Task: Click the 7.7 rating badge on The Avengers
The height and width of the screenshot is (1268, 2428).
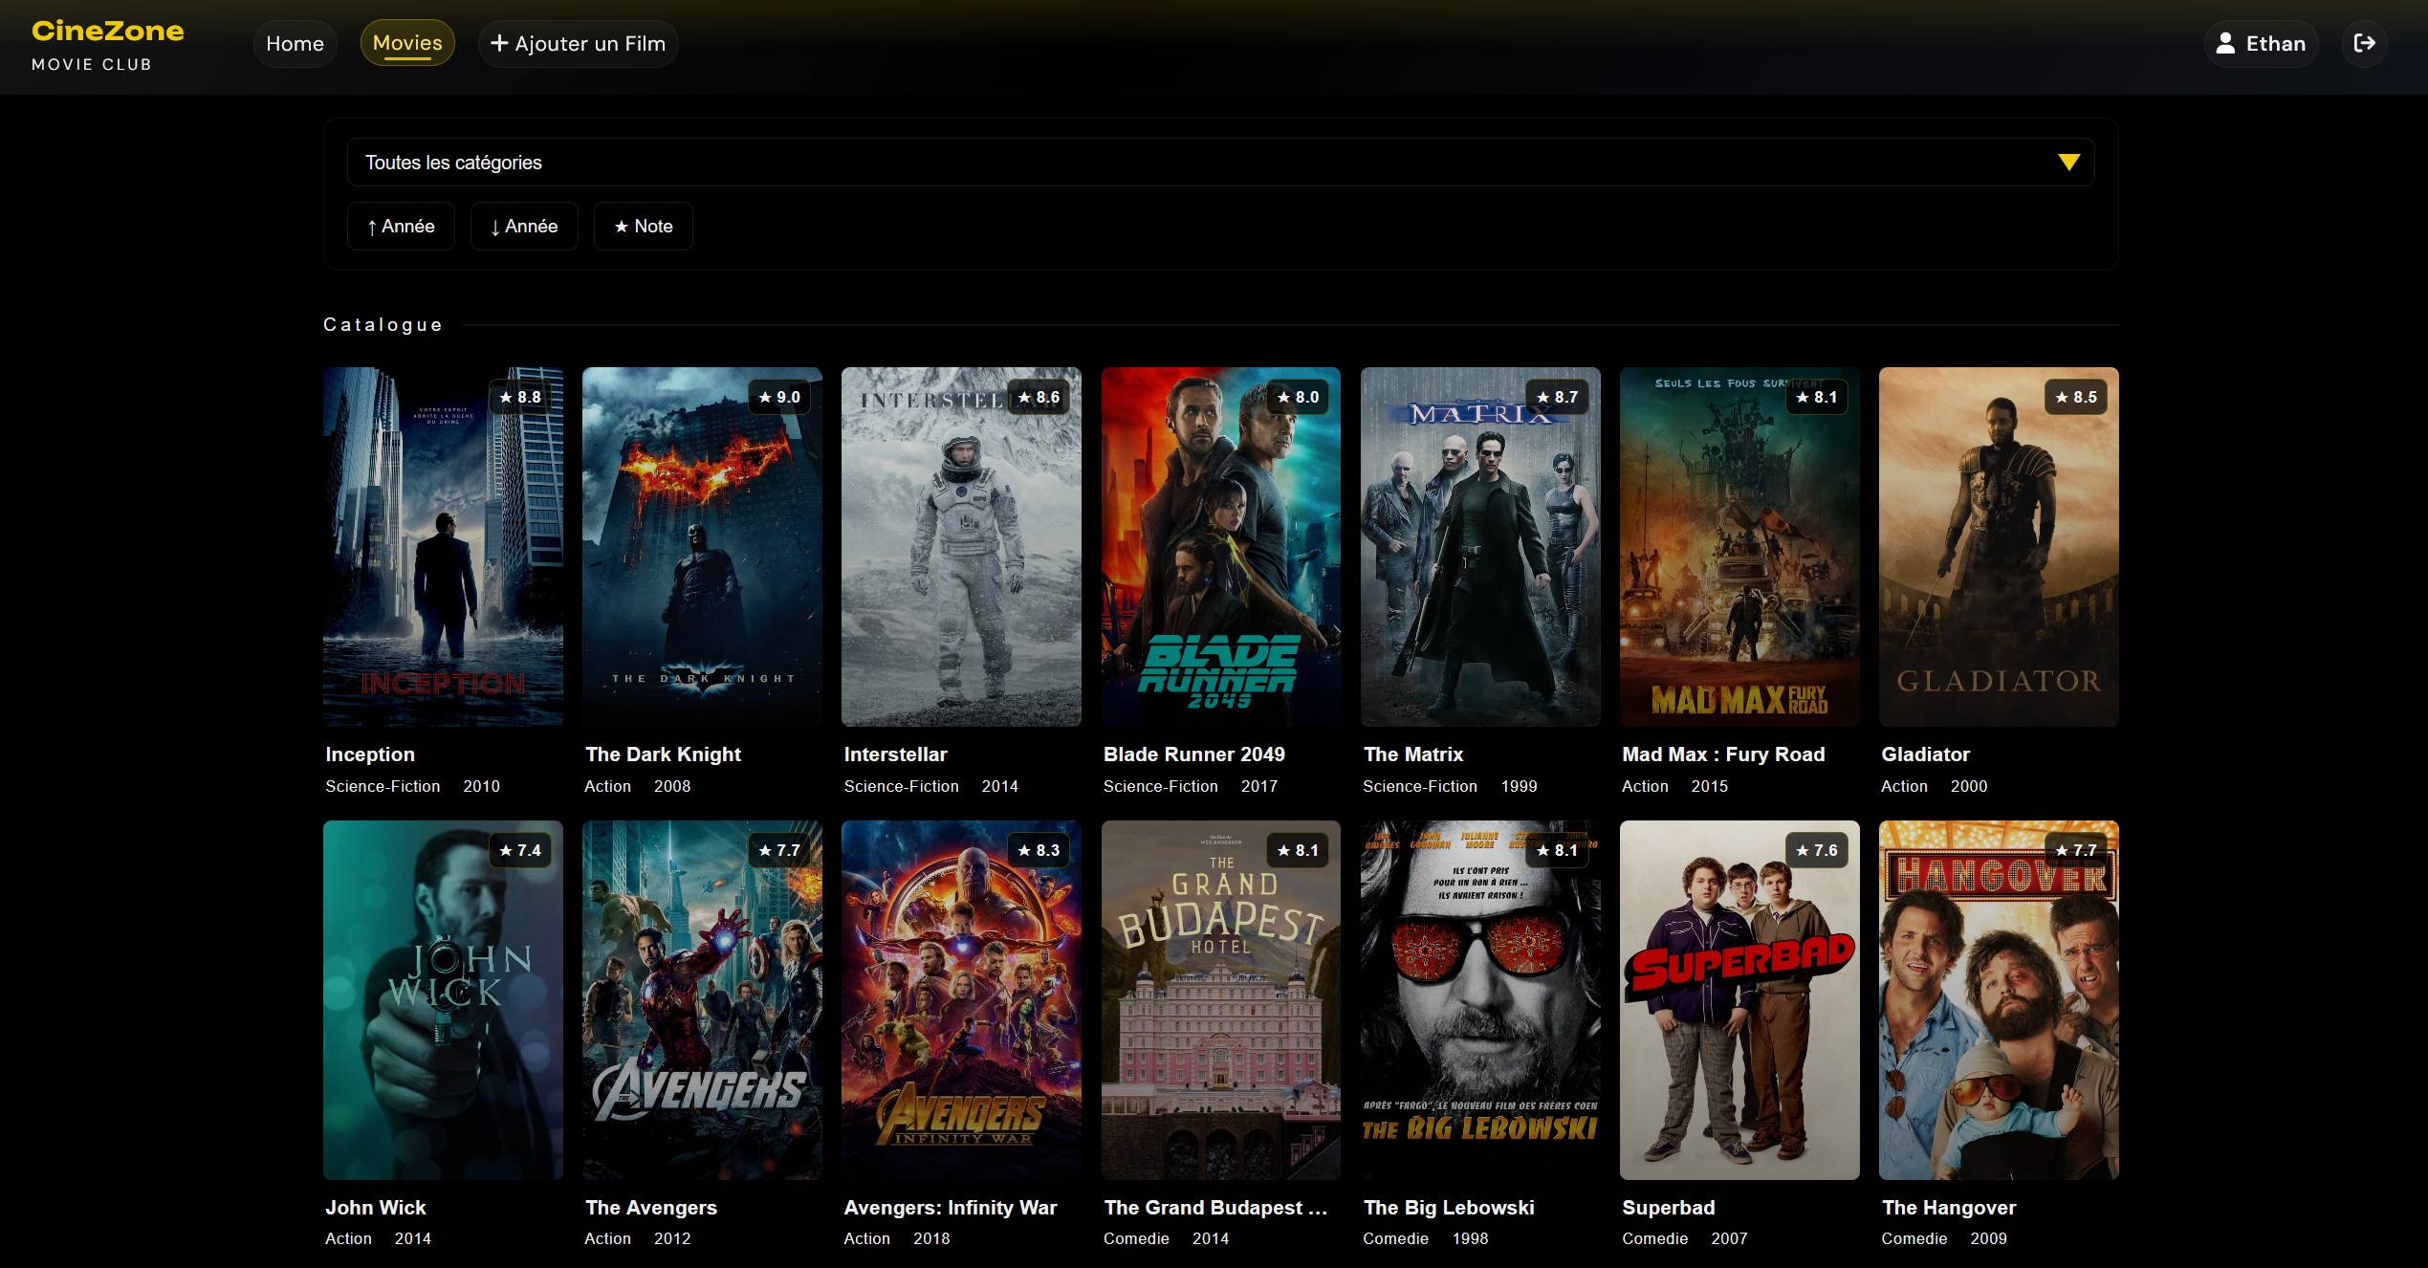Action: 779,850
